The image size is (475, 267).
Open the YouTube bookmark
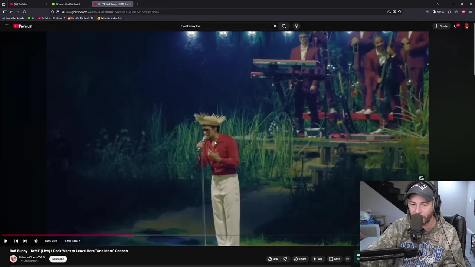(x=44, y=18)
